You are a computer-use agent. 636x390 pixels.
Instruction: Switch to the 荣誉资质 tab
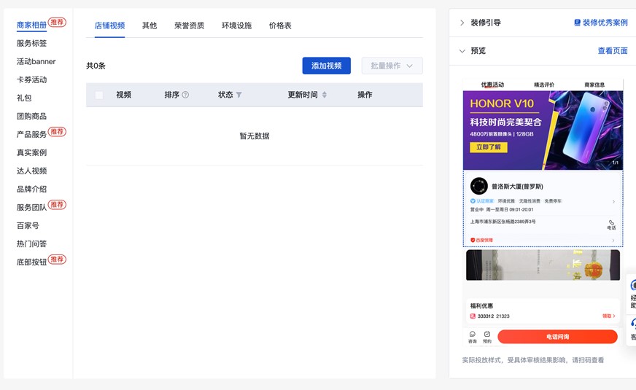pos(189,26)
